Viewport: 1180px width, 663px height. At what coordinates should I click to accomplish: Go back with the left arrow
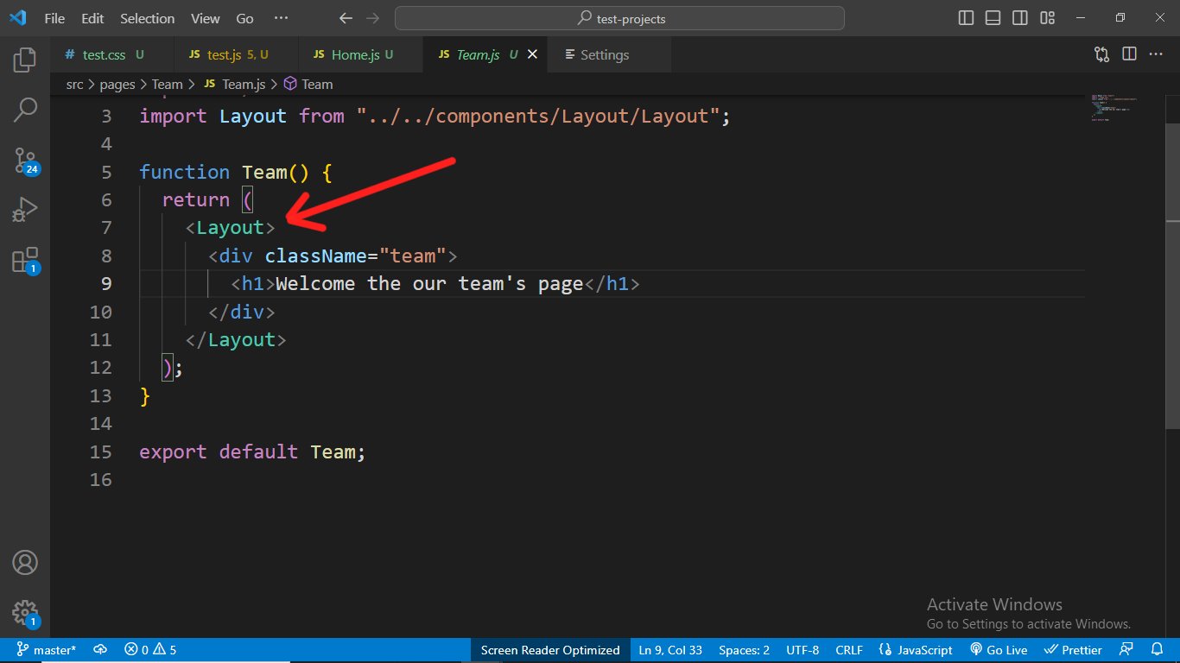346,18
